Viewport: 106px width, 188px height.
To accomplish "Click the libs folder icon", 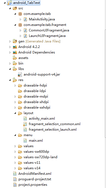I will click(x=15, y=69).
